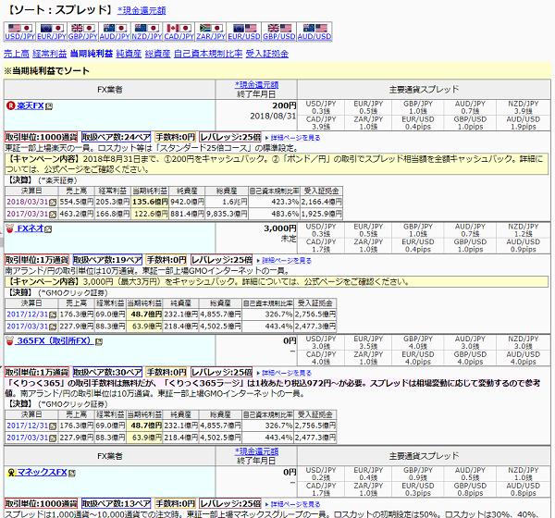Screen dimensions: 555x518
Task: Open external link icon next to 365FX（取引所FX）
Action: 99,341
